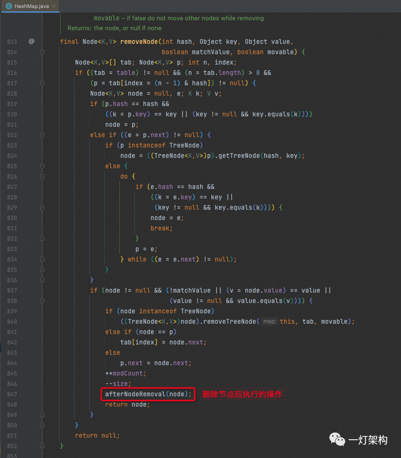Screen dimensions: 401x458
Task: Click line number 851 in the gutter
Action: pyautogui.click(x=12, y=436)
